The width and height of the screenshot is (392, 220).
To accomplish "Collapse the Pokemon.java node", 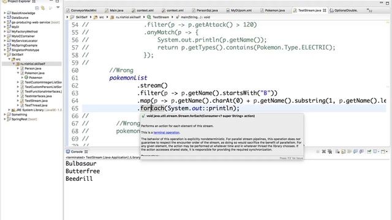I will point(18,73).
